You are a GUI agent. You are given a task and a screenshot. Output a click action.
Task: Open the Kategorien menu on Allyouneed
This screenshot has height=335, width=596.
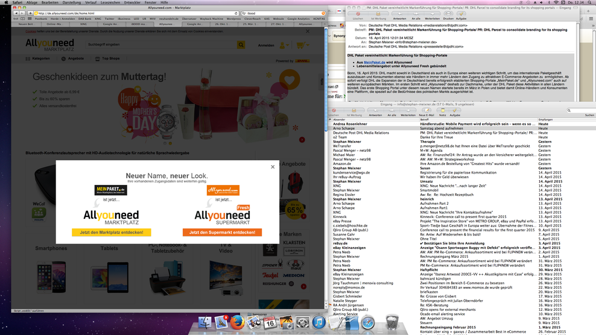[x=37, y=58]
